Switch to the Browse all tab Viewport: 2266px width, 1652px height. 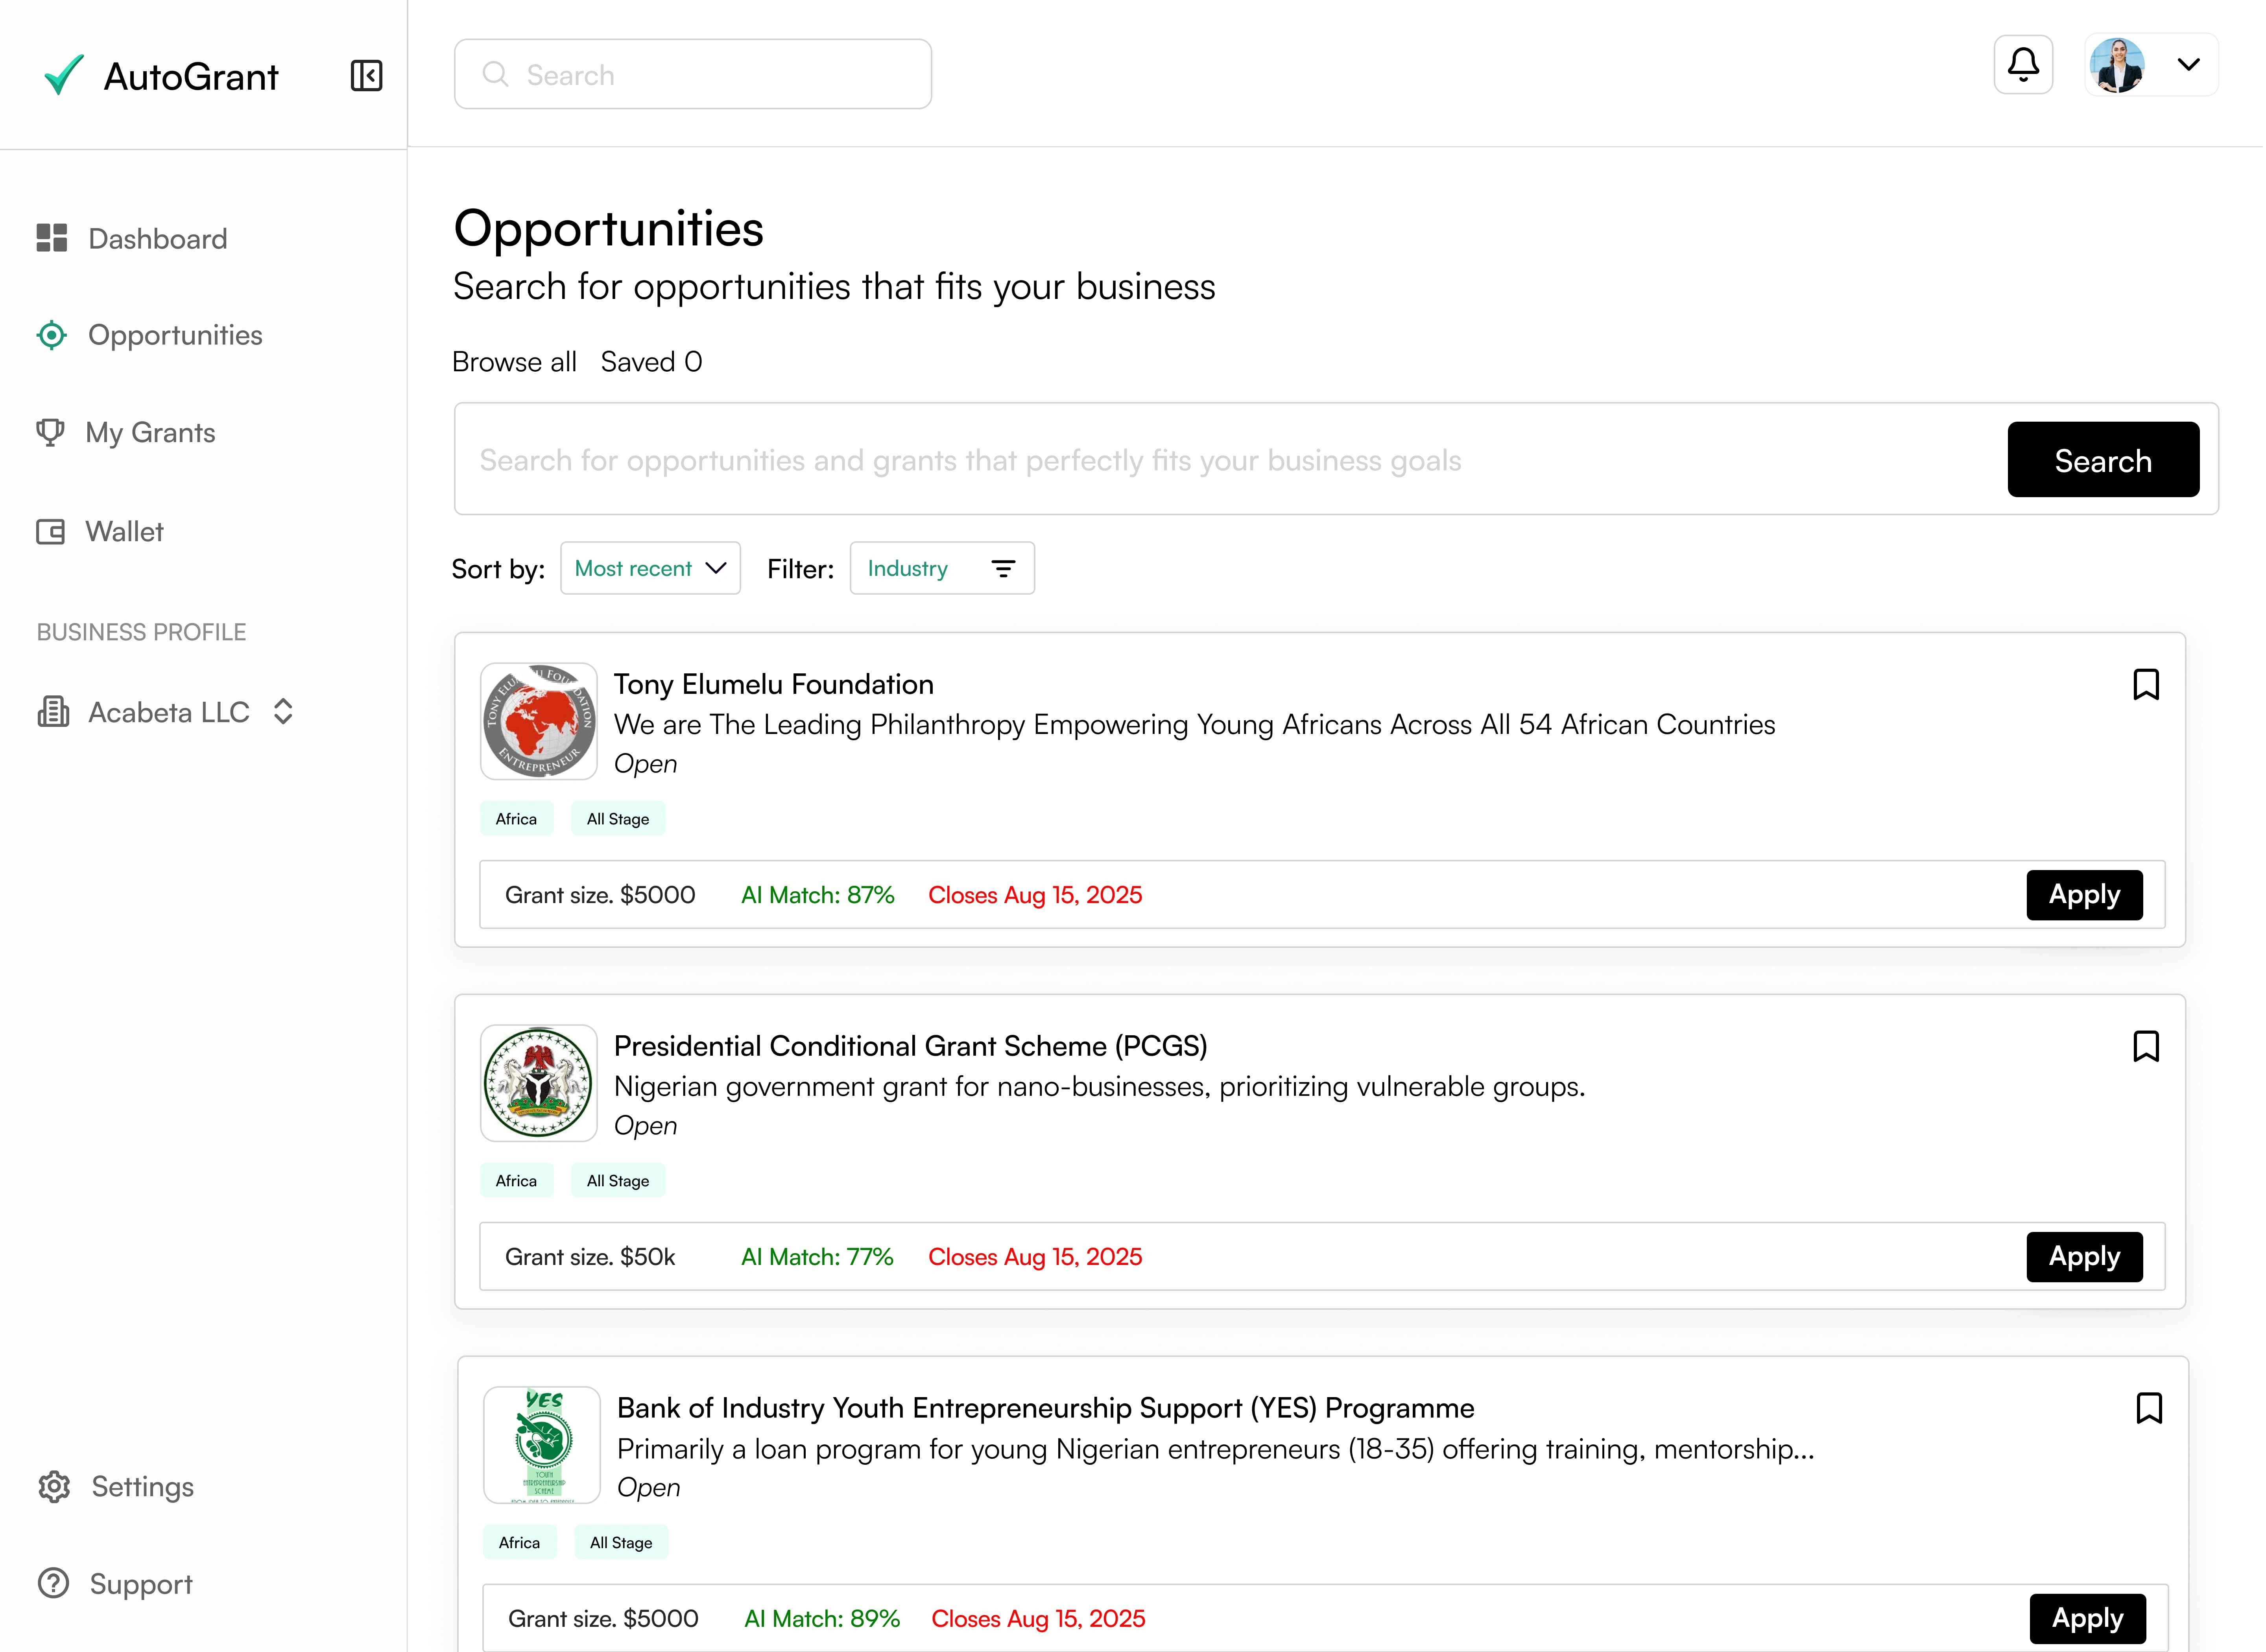(x=514, y=361)
